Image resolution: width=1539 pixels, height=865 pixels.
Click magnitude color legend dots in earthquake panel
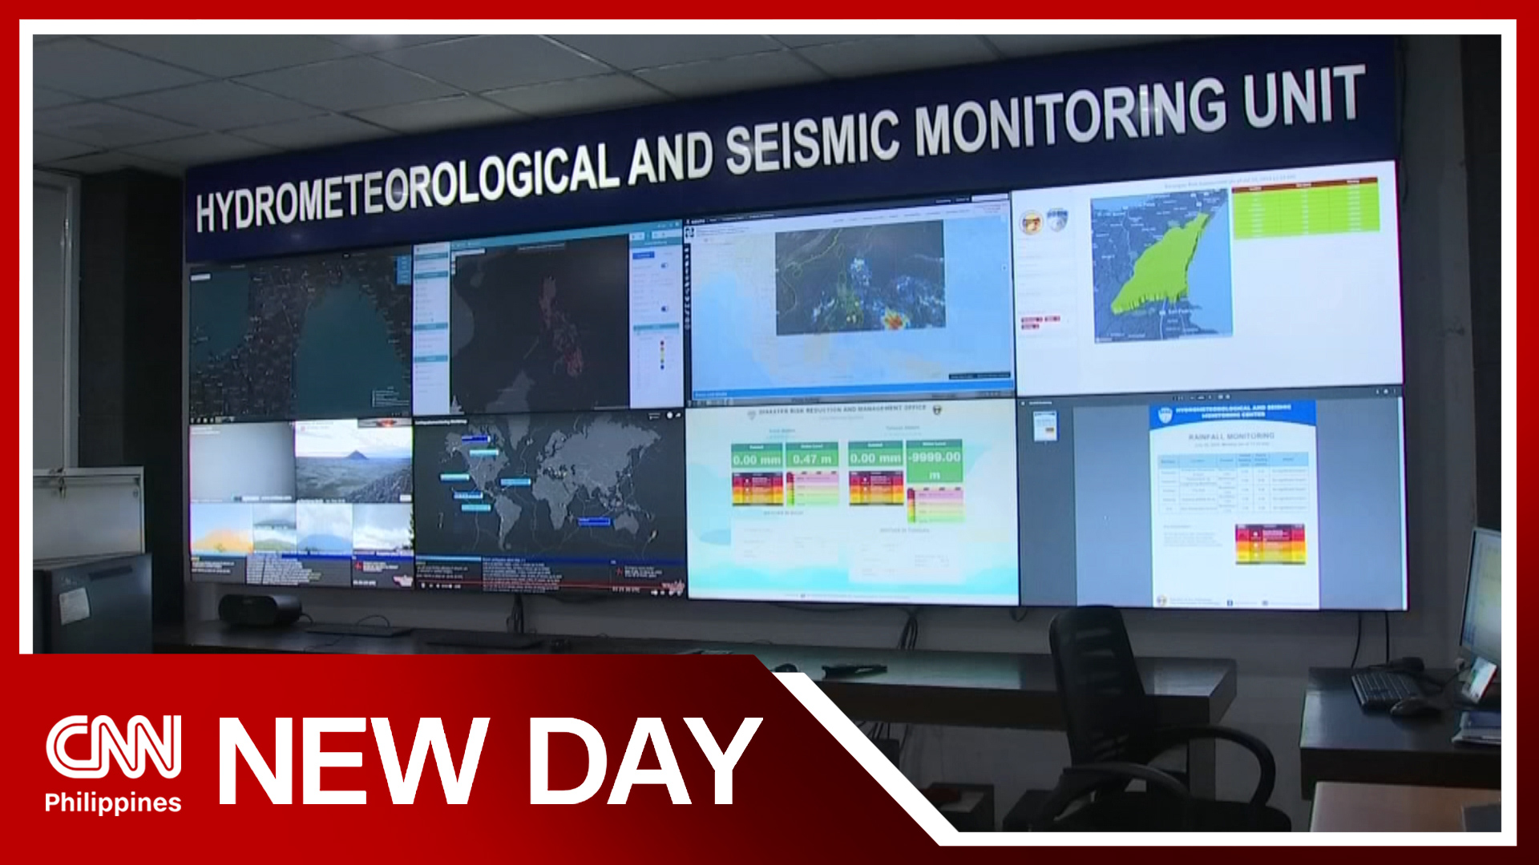coord(662,356)
